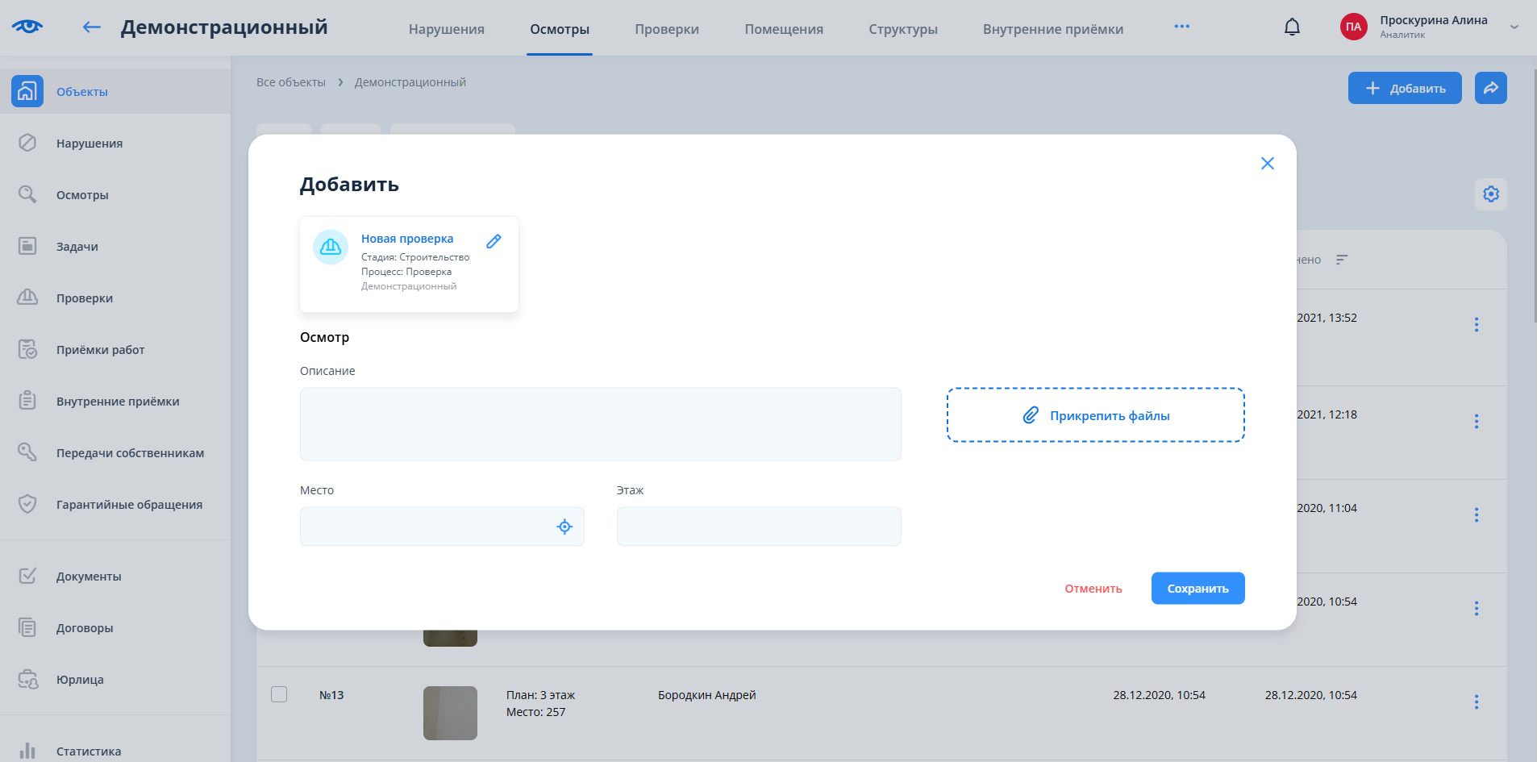Open table settings gear icon
This screenshot has width=1537, height=762.
tap(1490, 194)
